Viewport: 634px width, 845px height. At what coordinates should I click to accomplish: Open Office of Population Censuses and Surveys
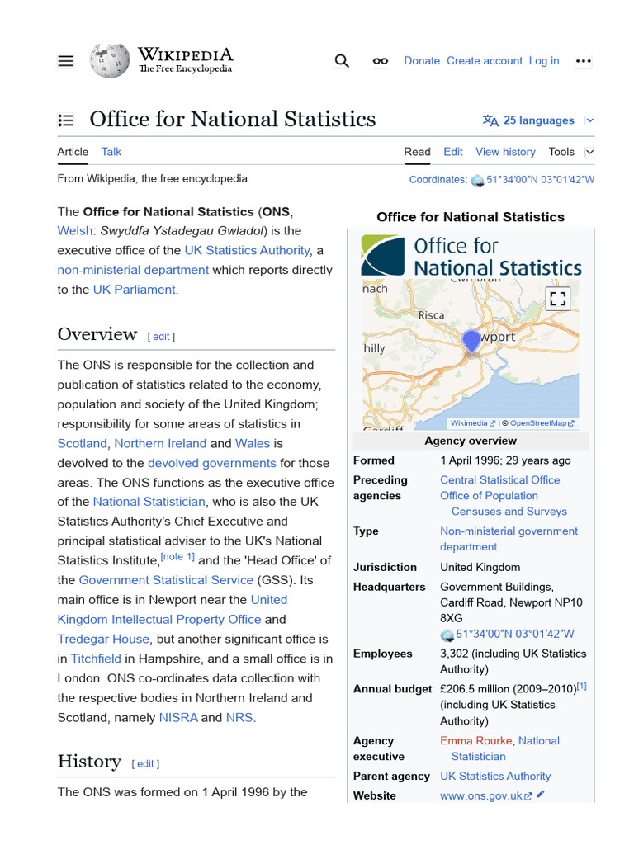[504, 503]
